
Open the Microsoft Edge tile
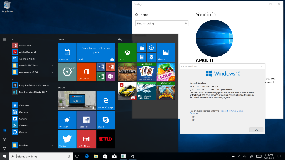pyautogui.click(x=105, y=101)
